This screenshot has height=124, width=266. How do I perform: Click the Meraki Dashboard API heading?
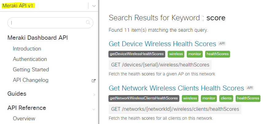[37, 38]
